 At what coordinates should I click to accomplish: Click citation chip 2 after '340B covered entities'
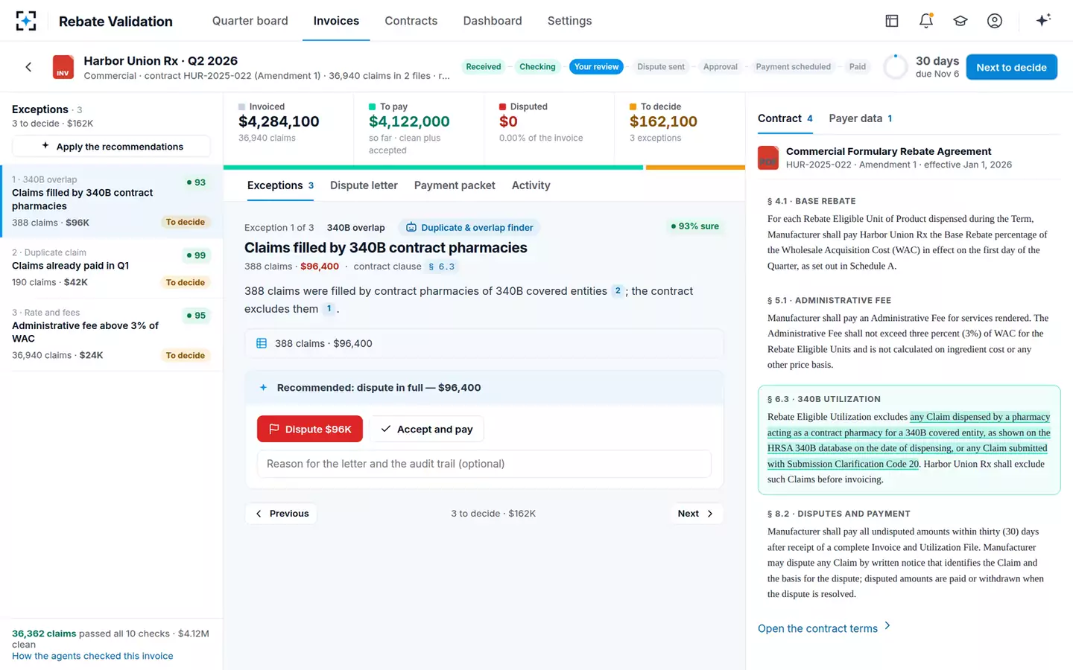coord(618,291)
